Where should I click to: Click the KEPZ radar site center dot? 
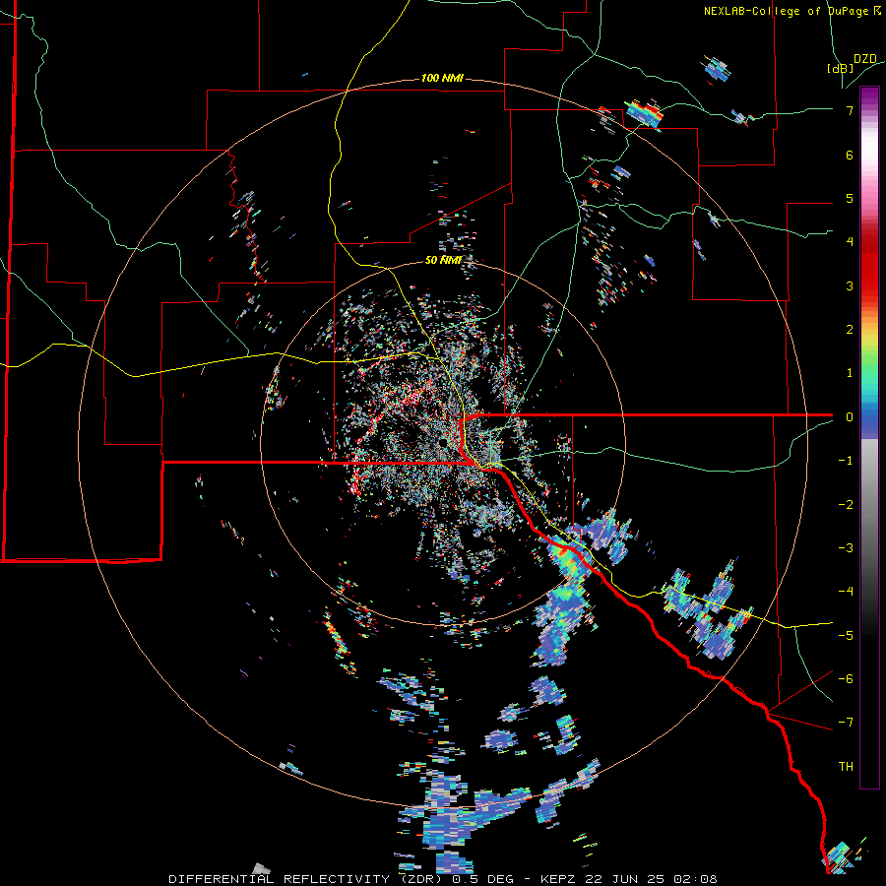[x=443, y=442]
